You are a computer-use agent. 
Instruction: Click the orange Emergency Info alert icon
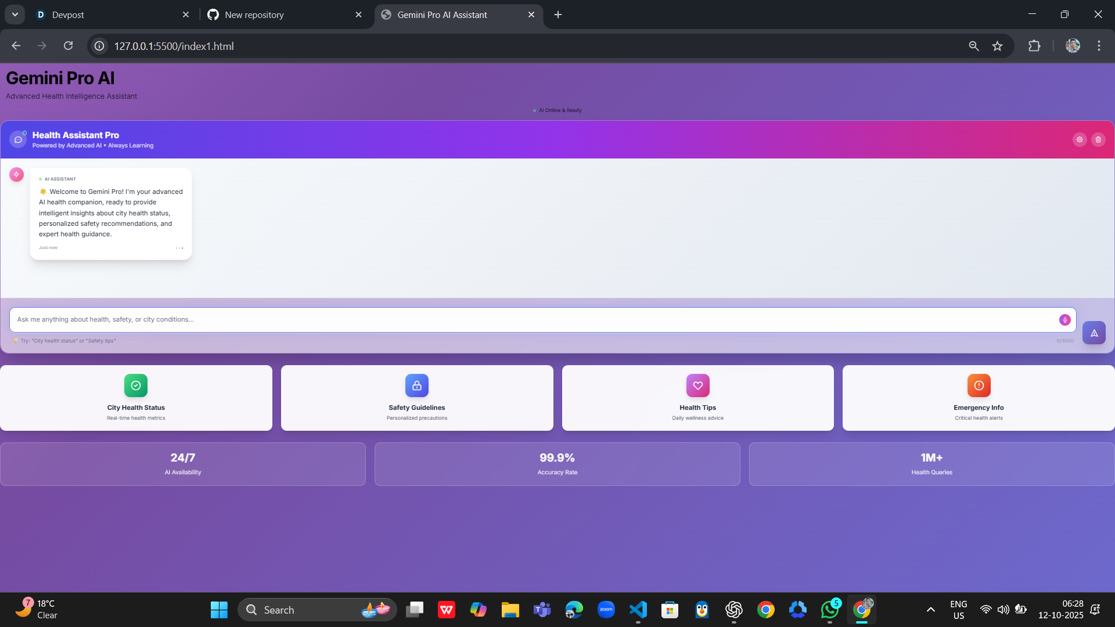(x=979, y=385)
